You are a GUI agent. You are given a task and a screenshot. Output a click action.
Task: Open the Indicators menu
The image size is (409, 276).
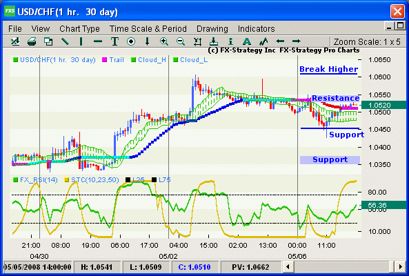point(257,29)
